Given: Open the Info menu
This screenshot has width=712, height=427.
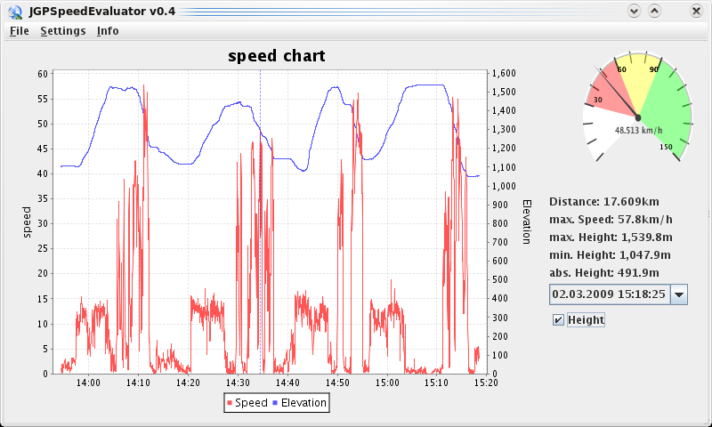Looking at the screenshot, I should (x=108, y=30).
